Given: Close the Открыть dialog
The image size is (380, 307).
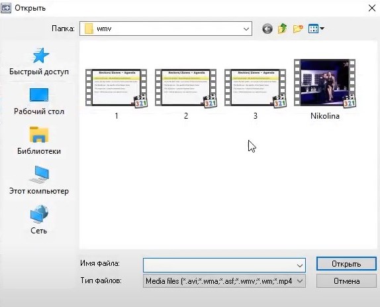Looking at the screenshot, I should tap(372, 8).
